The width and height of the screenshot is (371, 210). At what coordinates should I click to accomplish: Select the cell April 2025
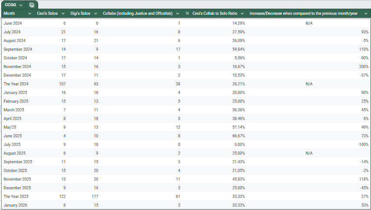coord(12,119)
